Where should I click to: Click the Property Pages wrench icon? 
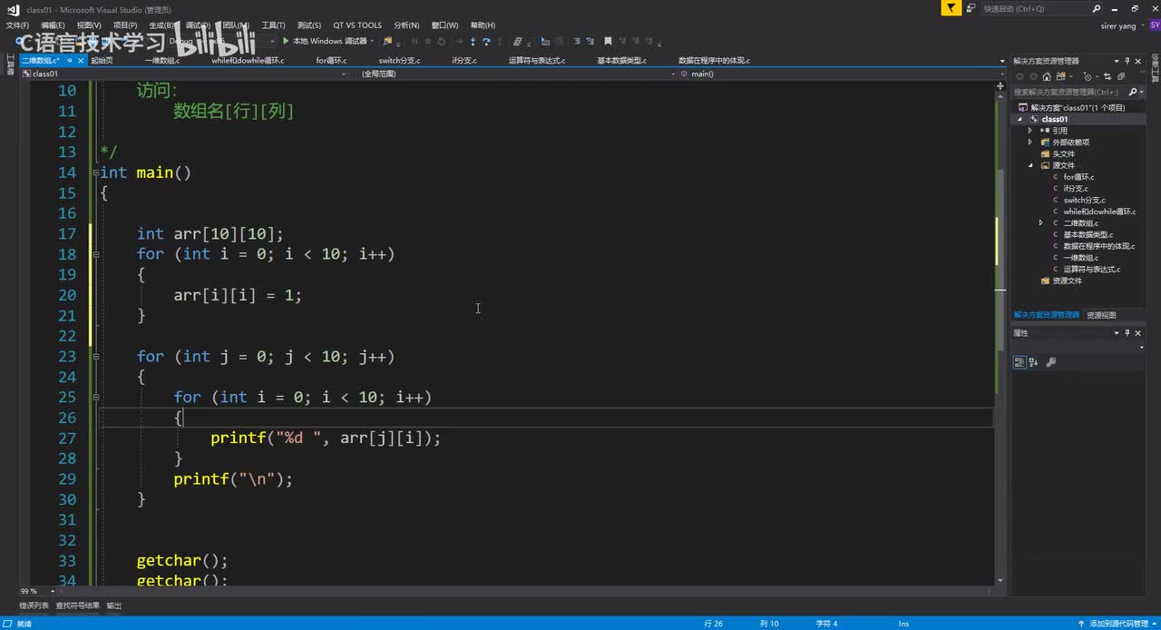[1051, 362]
